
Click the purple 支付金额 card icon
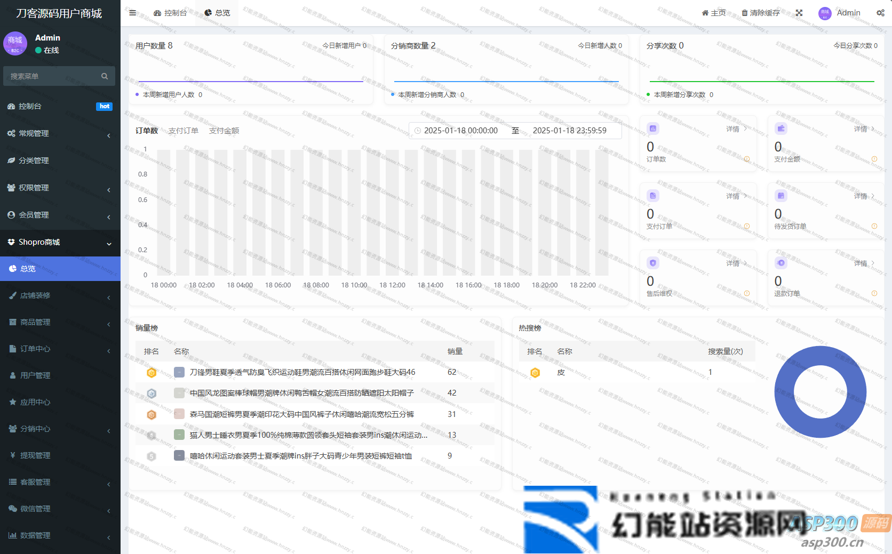point(781,129)
